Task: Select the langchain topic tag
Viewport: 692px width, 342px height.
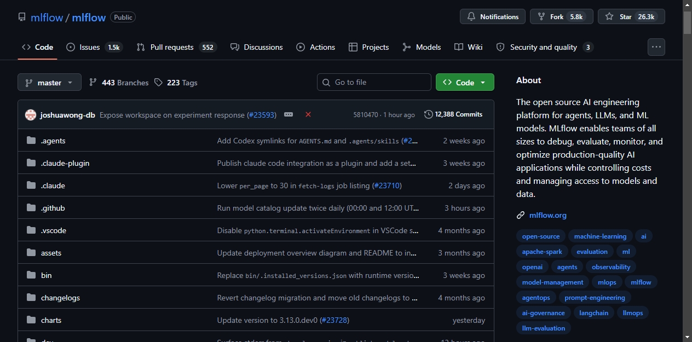Action: pyautogui.click(x=593, y=313)
